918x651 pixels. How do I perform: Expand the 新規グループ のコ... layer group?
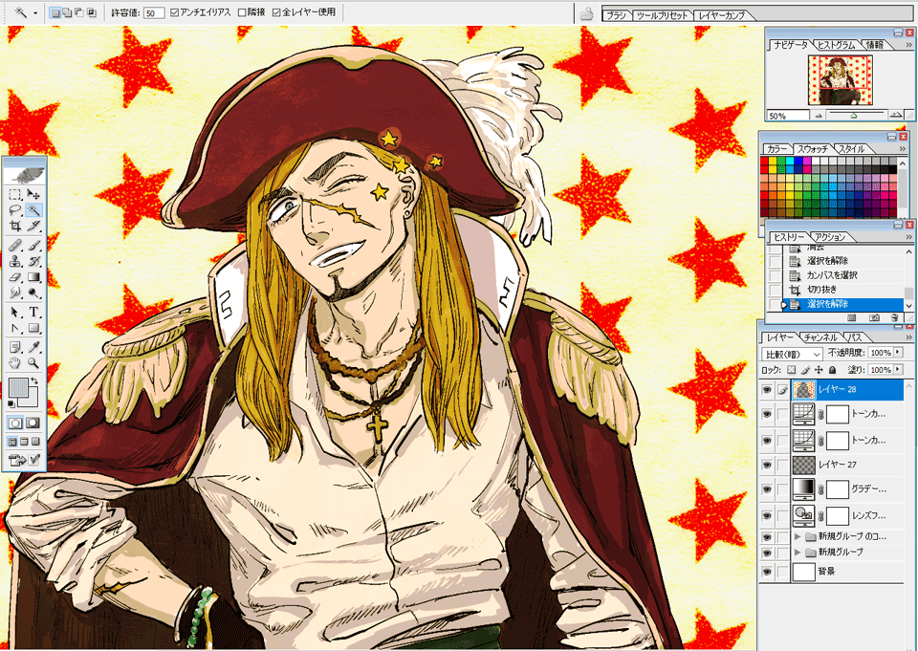pos(797,535)
